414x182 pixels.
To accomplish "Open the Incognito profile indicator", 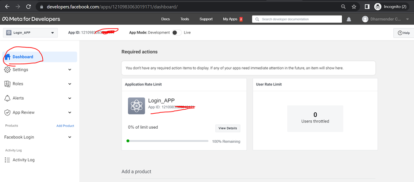I will point(392,7).
